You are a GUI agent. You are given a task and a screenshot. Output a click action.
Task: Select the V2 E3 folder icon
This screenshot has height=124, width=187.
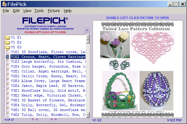pyautogui.click(x=8, y=47)
